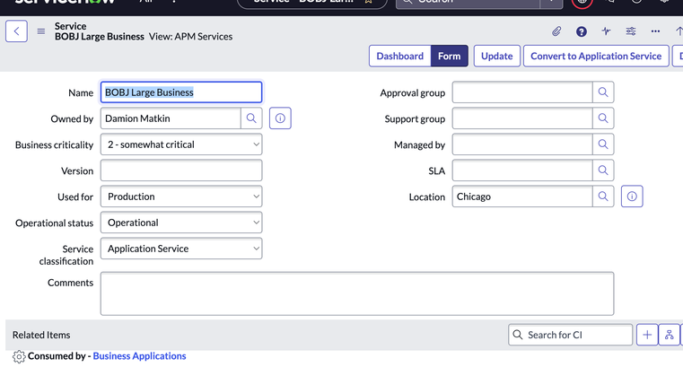Screen dimensions: 683x367
Task: Click the SLA input field
Action: tap(522, 170)
